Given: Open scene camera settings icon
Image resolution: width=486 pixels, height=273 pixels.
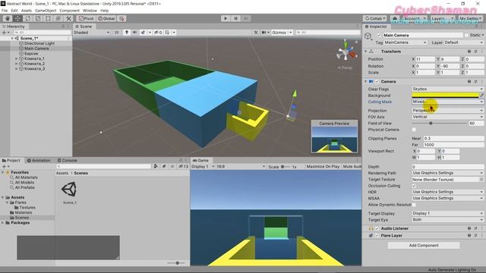Looking at the screenshot, I should [264, 33].
